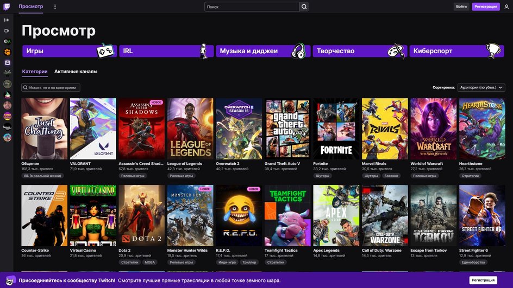Open Grand Theft Auto V cover art
The height and width of the screenshot is (288, 513).
point(287,129)
